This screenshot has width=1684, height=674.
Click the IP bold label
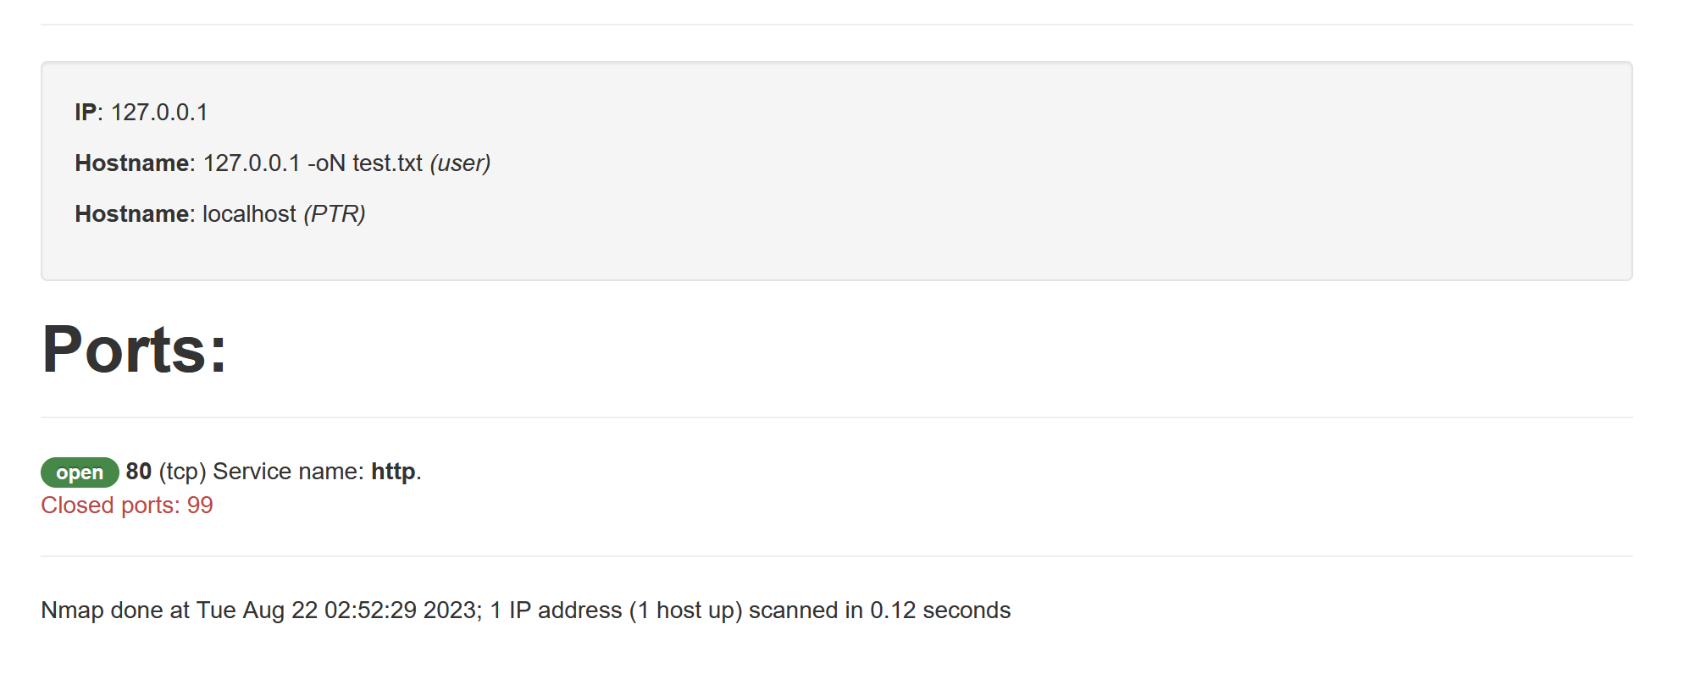(86, 113)
